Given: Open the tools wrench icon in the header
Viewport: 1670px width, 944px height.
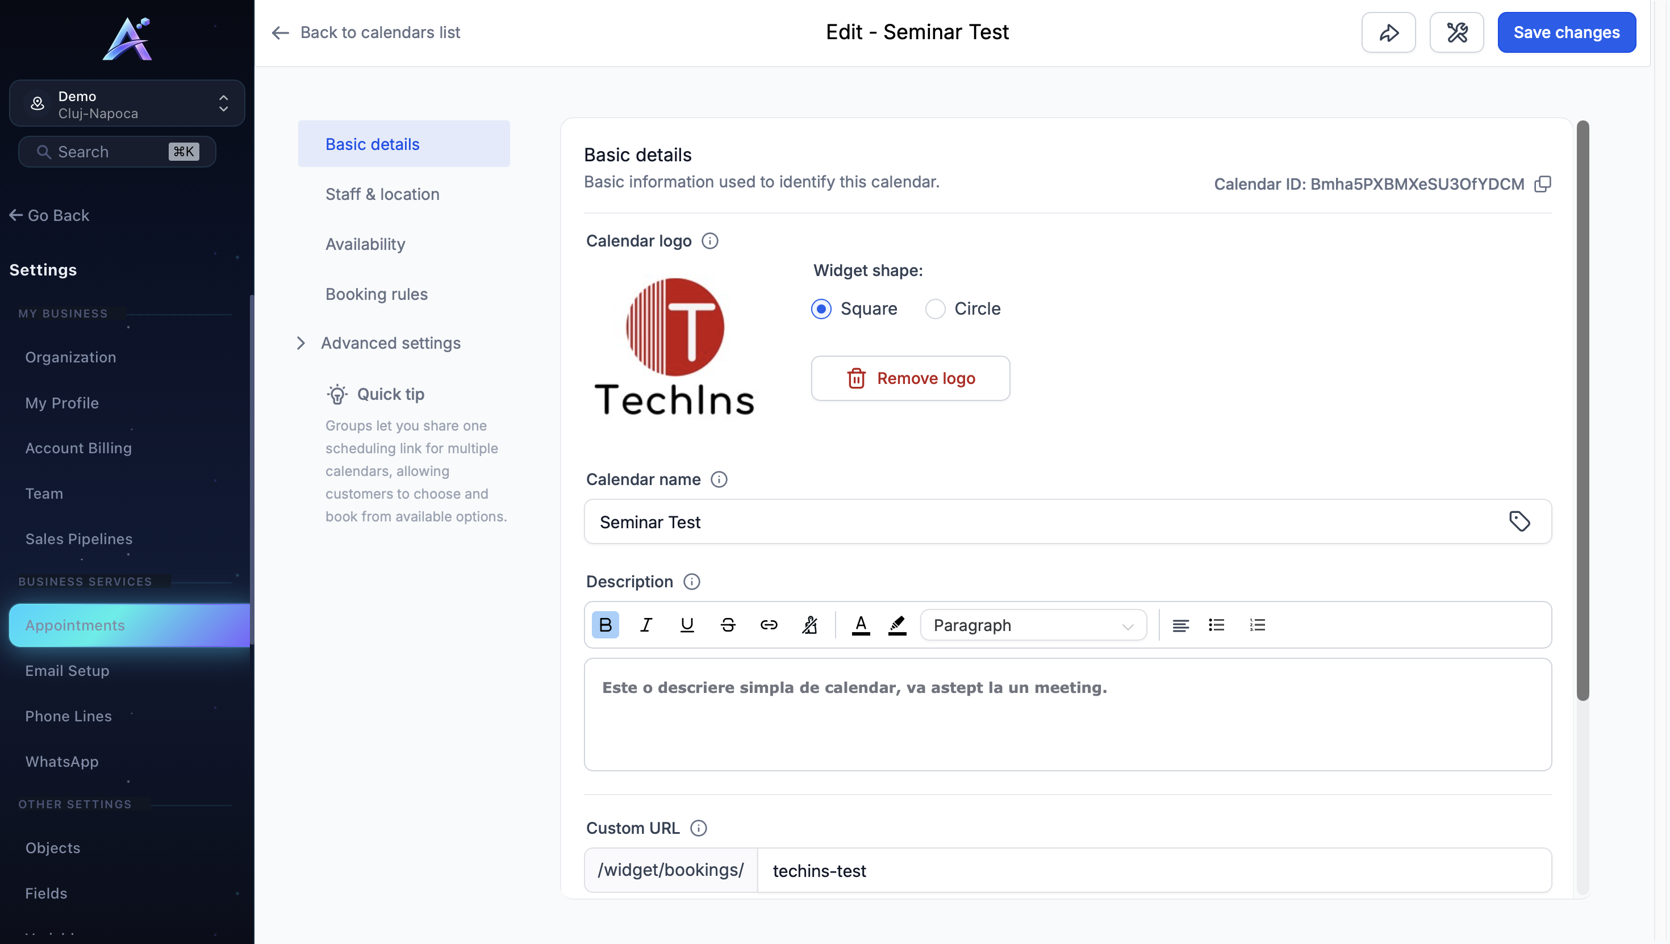Looking at the screenshot, I should [x=1457, y=32].
